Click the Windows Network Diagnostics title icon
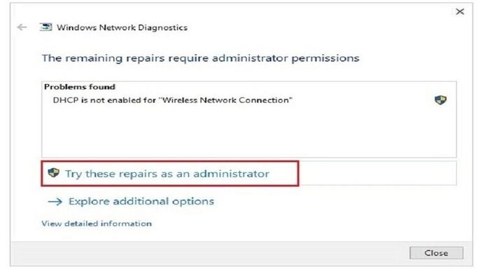Viewport: 490px width, 276px height. [x=46, y=27]
